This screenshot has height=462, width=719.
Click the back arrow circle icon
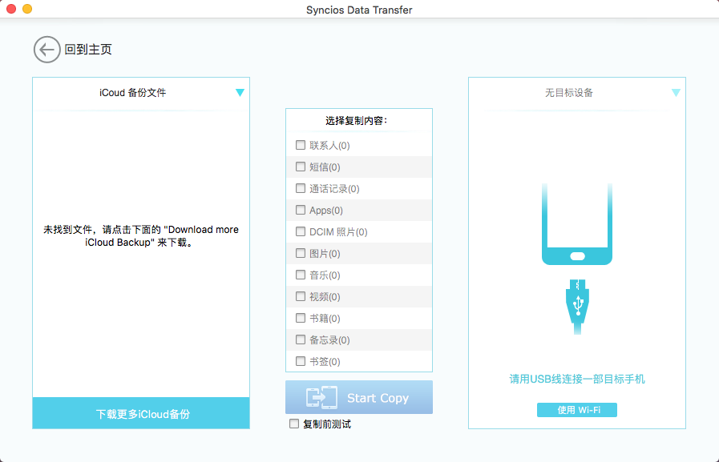(46, 50)
